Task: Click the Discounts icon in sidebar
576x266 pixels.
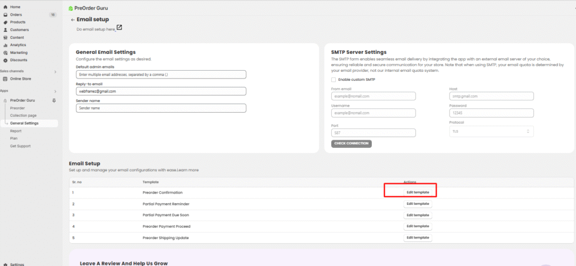Action: tap(5, 60)
